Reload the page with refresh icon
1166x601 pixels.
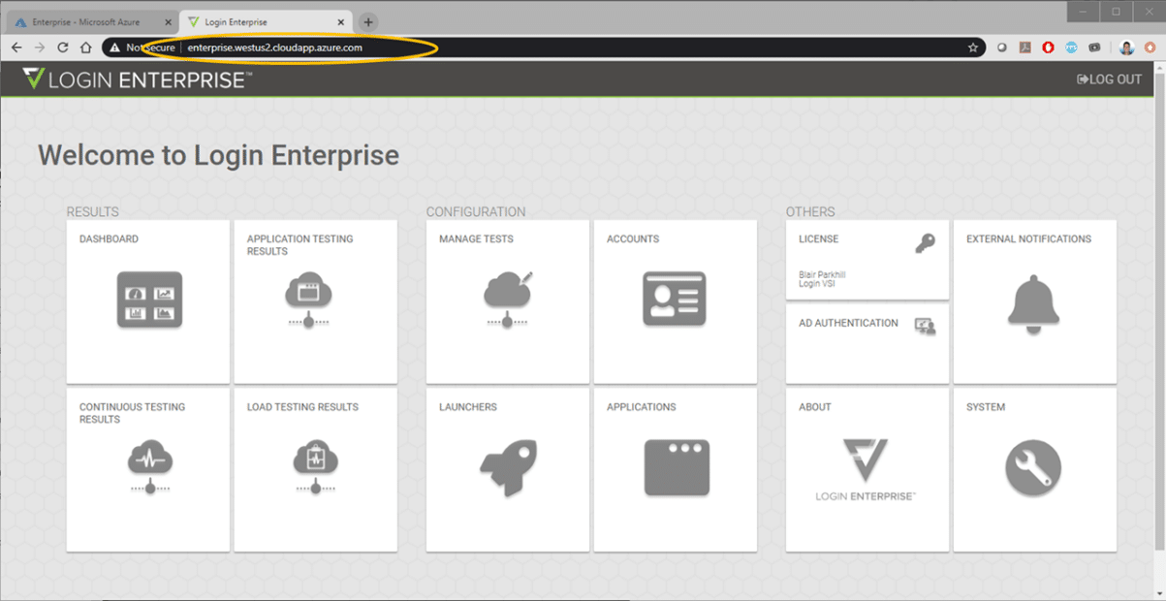(63, 47)
